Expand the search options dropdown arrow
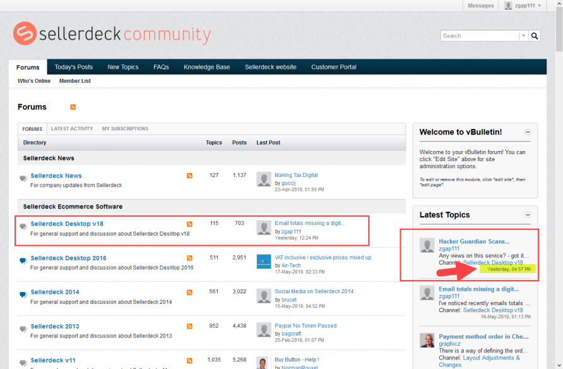The height and width of the screenshot is (369, 563). click(x=523, y=36)
